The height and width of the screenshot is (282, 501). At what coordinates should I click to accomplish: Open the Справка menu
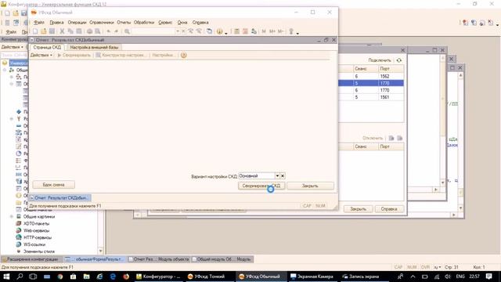(200, 23)
